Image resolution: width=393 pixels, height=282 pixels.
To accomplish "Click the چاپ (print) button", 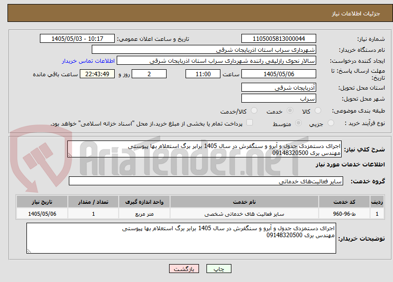I will click(x=218, y=269).
